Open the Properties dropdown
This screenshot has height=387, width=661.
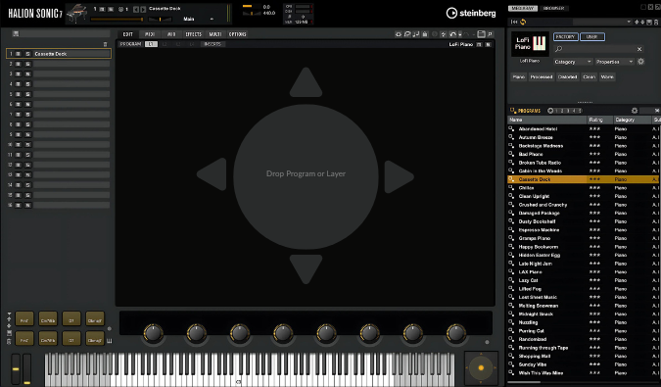[615, 62]
